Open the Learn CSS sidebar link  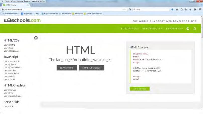(9, 48)
